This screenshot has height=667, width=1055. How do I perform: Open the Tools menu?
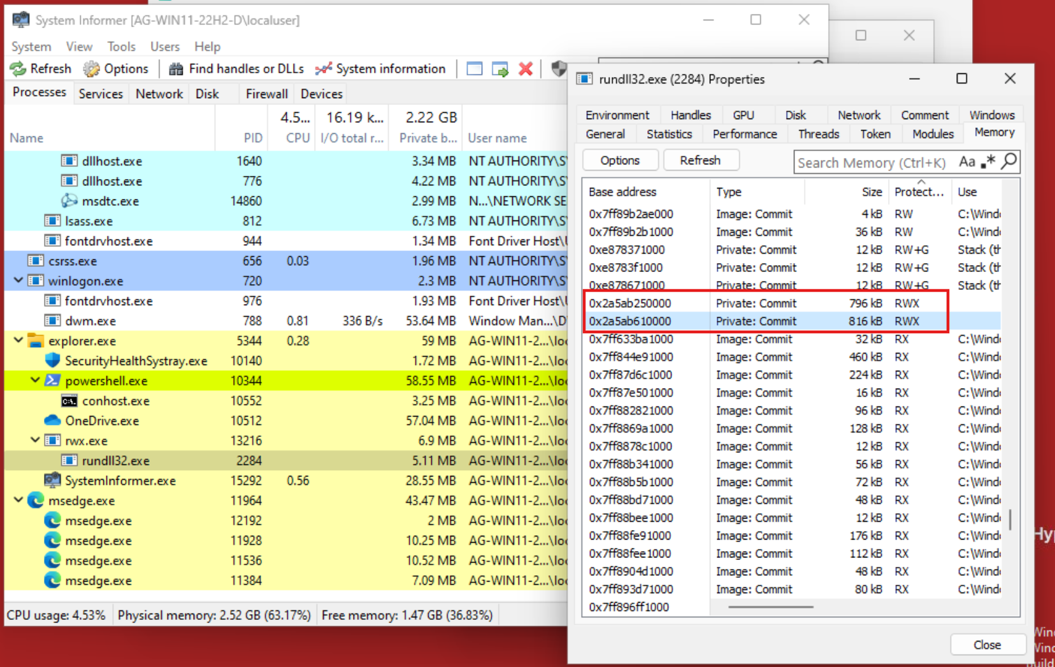pyautogui.click(x=121, y=47)
